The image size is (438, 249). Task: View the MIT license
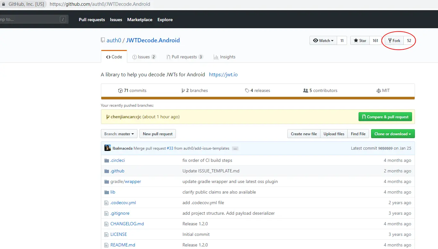383,91
